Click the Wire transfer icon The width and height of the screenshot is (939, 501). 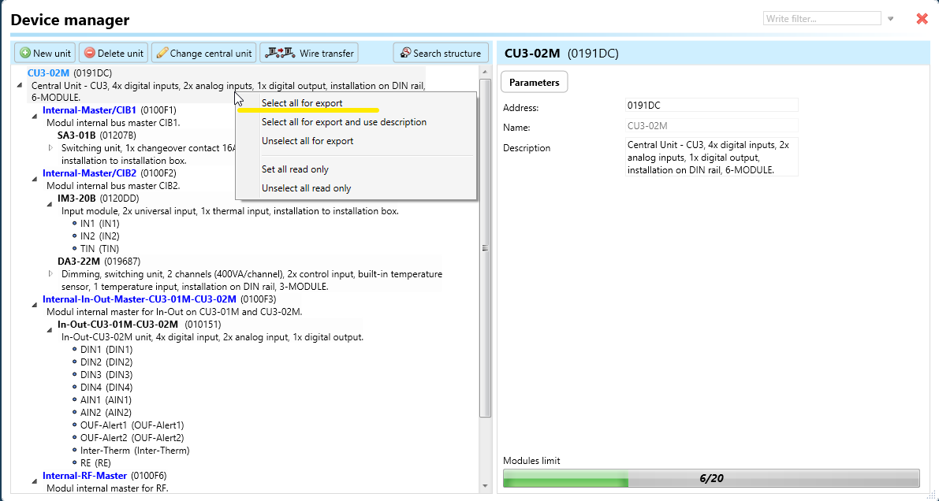(279, 54)
